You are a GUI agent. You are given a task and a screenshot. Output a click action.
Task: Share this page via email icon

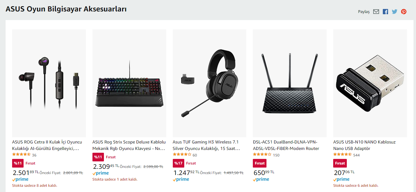pos(376,12)
